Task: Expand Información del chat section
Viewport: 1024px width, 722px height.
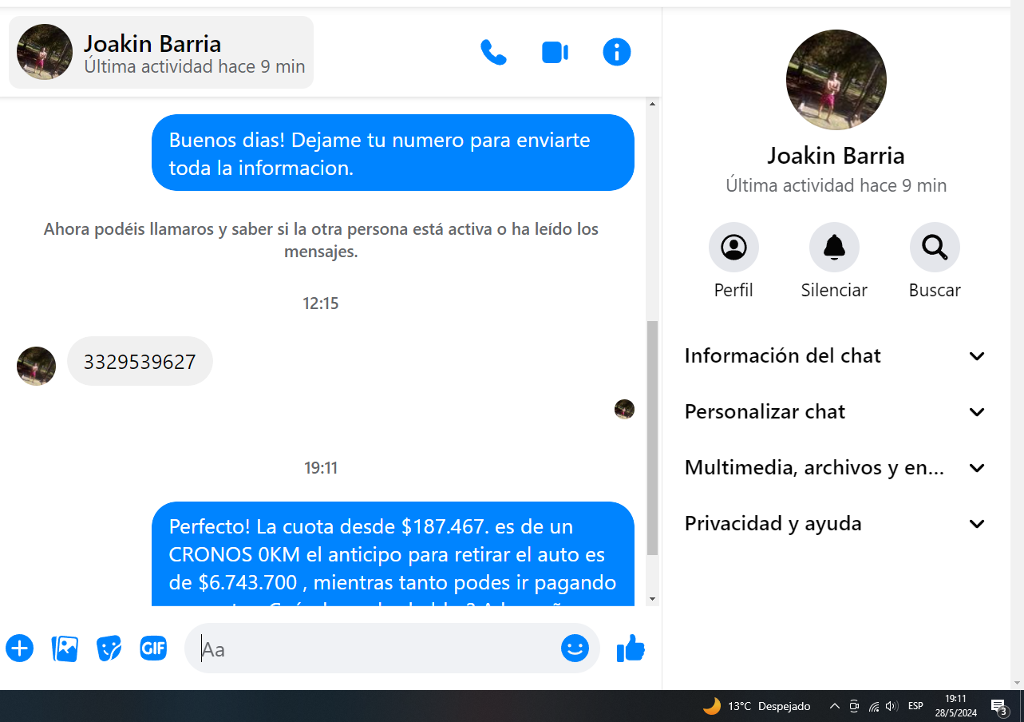Action: tap(835, 356)
